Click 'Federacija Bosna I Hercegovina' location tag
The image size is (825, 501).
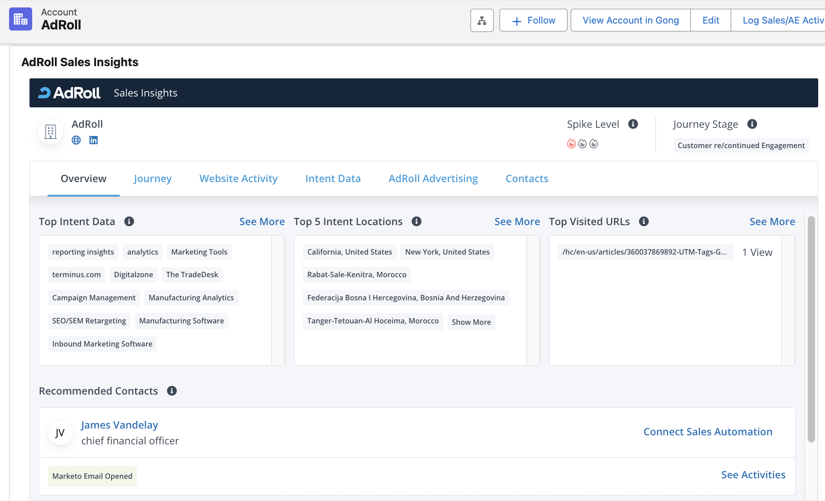[x=406, y=298]
